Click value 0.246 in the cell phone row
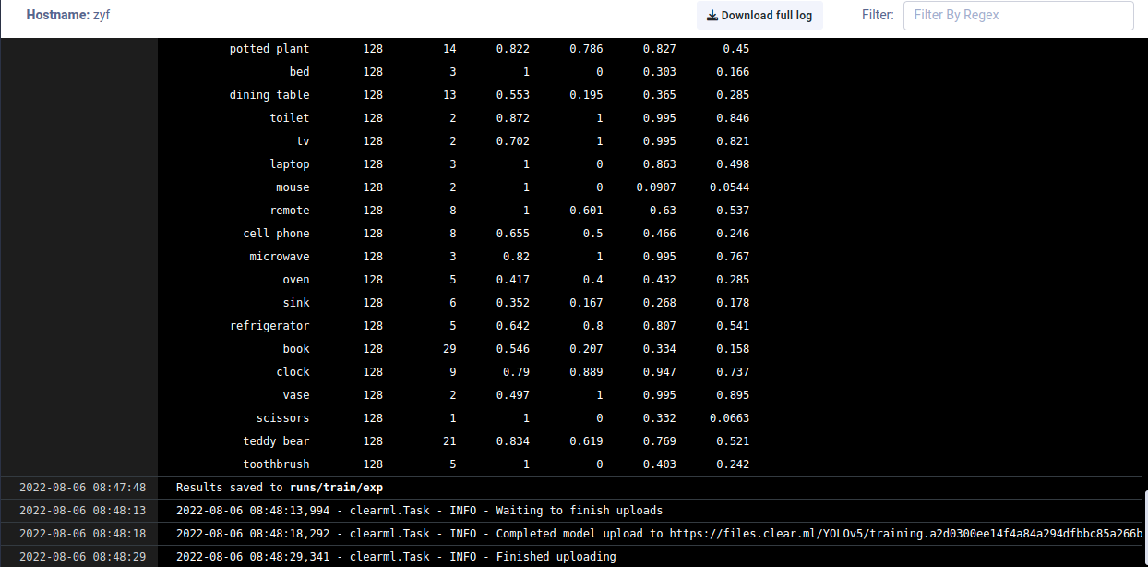The image size is (1148, 567). 733,234
